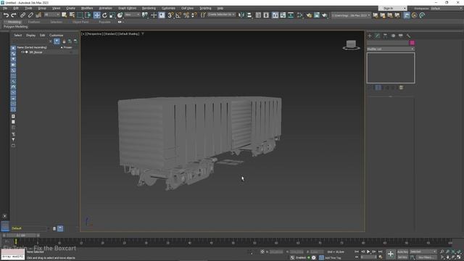Toggle the Percent Snap icon
The width and height of the screenshot is (464, 261).
tap(186, 15)
